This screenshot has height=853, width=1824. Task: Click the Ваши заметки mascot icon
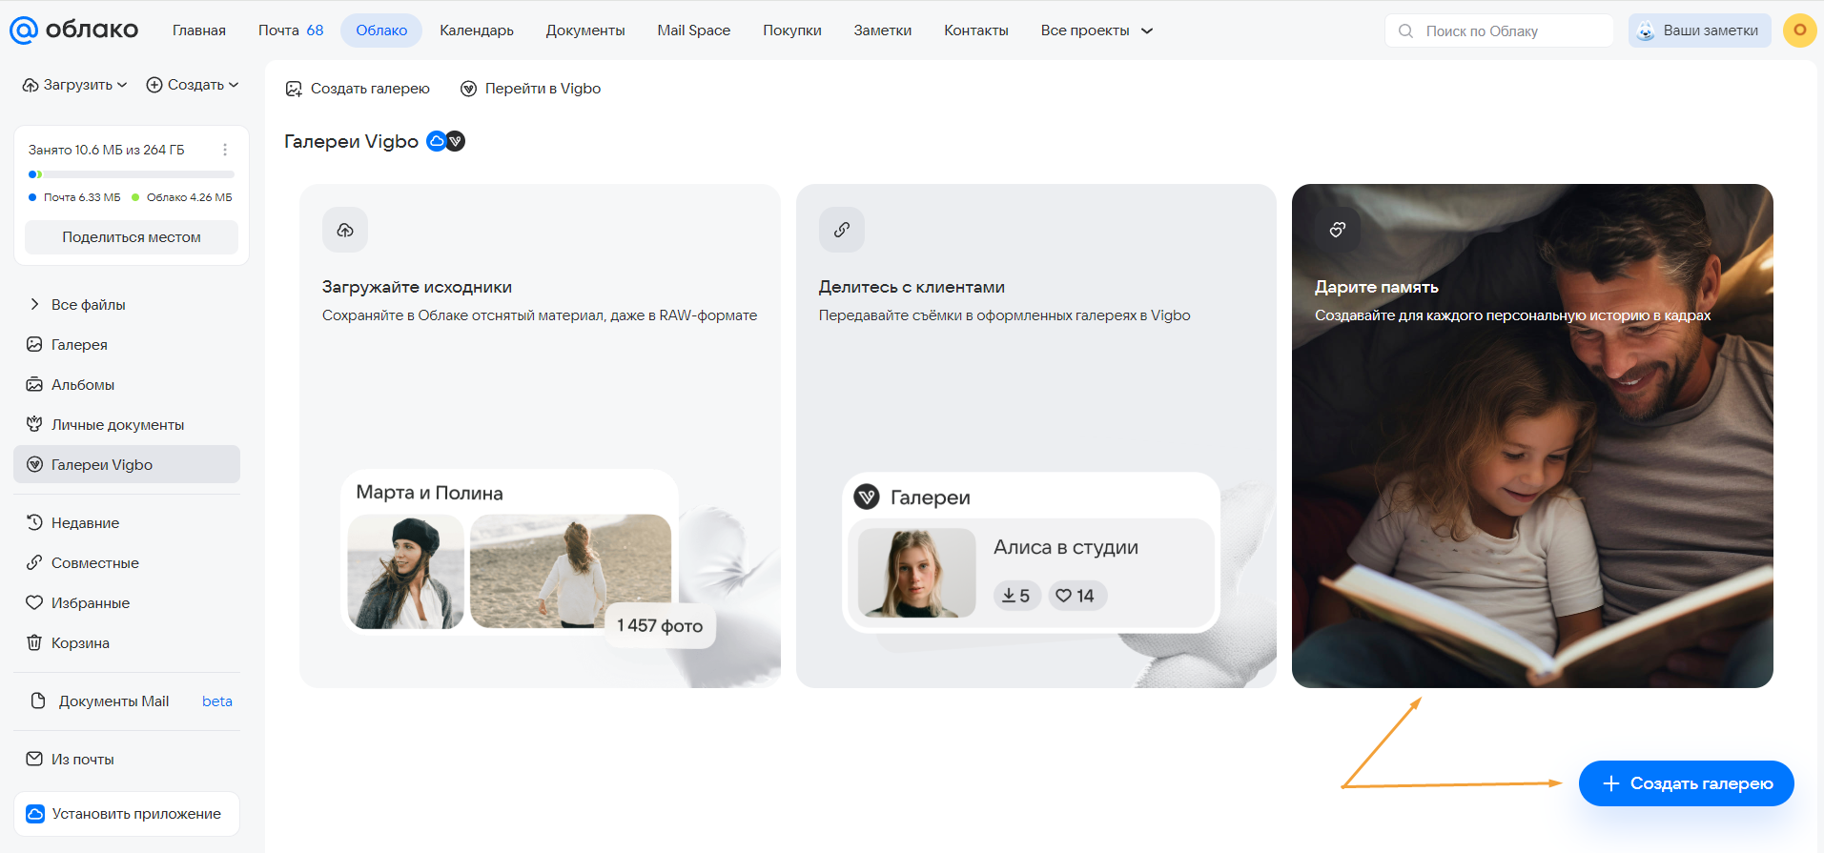pos(1646,30)
